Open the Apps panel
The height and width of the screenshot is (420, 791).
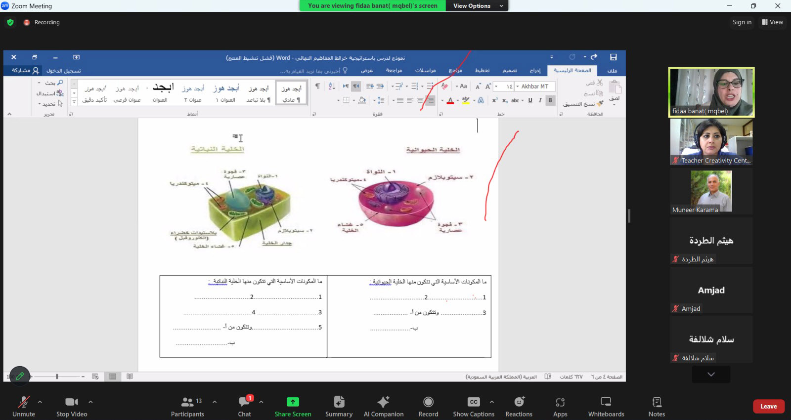(x=560, y=406)
